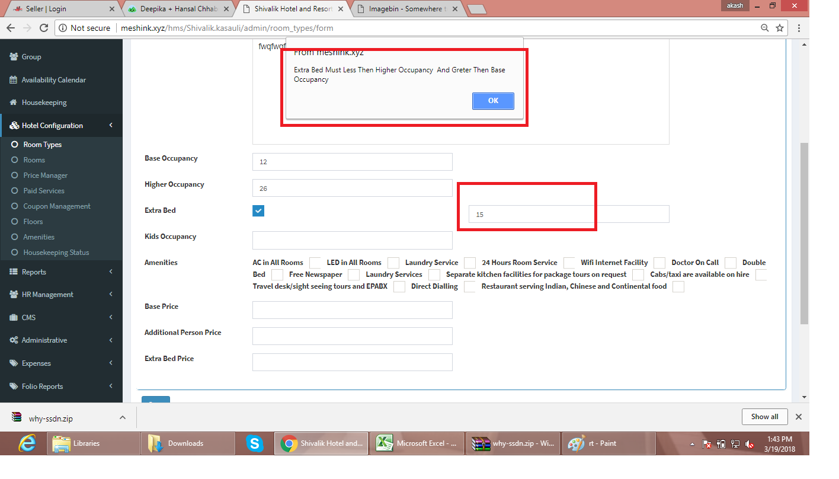The image size is (839, 479).
Task: Click the Group sidebar icon
Action: click(14, 57)
